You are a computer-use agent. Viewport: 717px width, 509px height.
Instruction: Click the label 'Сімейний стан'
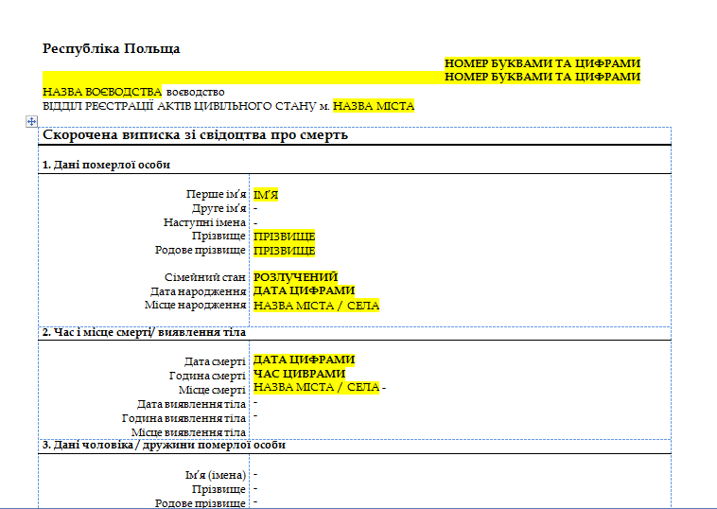[205, 277]
